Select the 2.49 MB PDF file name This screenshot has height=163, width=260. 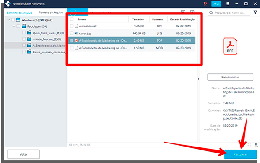103,41
